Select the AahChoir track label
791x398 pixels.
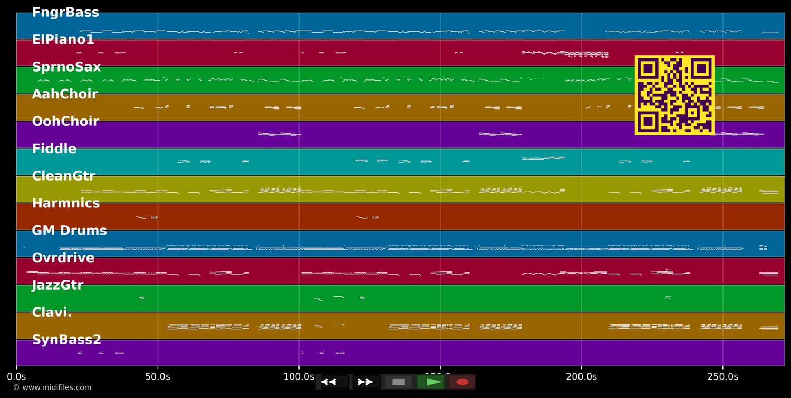click(65, 95)
